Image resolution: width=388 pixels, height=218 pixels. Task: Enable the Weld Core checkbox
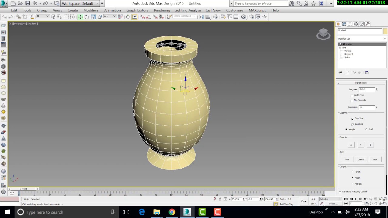352,95
